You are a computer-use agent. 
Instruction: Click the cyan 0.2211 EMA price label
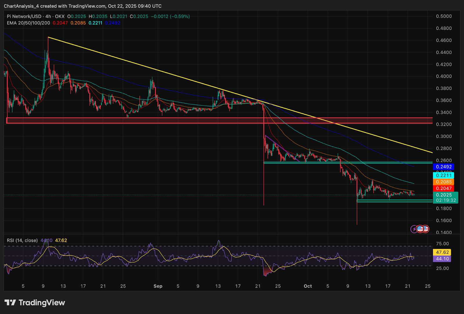point(444,175)
